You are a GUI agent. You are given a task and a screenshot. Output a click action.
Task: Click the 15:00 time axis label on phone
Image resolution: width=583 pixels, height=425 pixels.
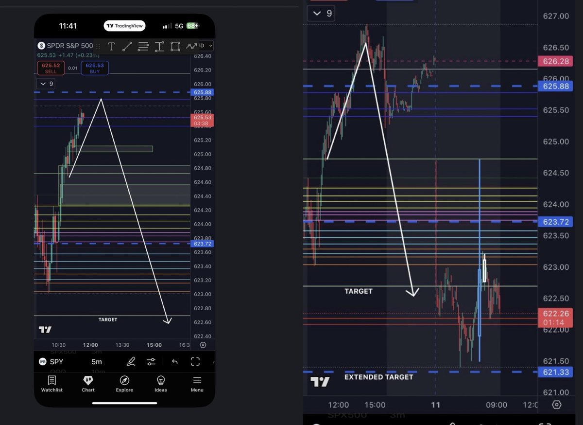[154, 345]
